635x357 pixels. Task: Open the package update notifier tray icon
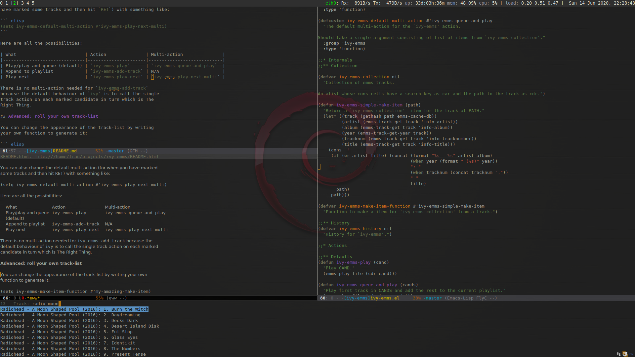[625, 354]
